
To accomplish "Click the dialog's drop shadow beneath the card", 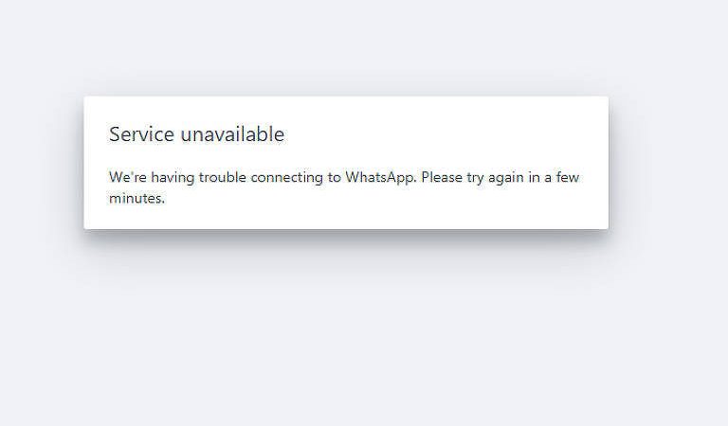I will coord(346,238).
